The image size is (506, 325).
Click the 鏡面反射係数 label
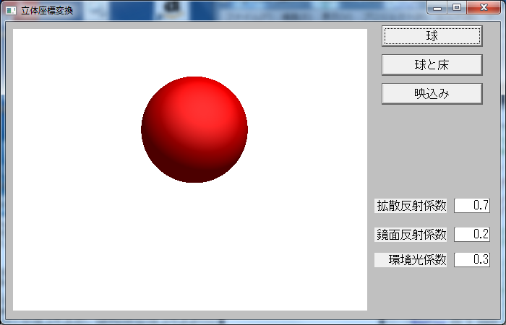(411, 235)
